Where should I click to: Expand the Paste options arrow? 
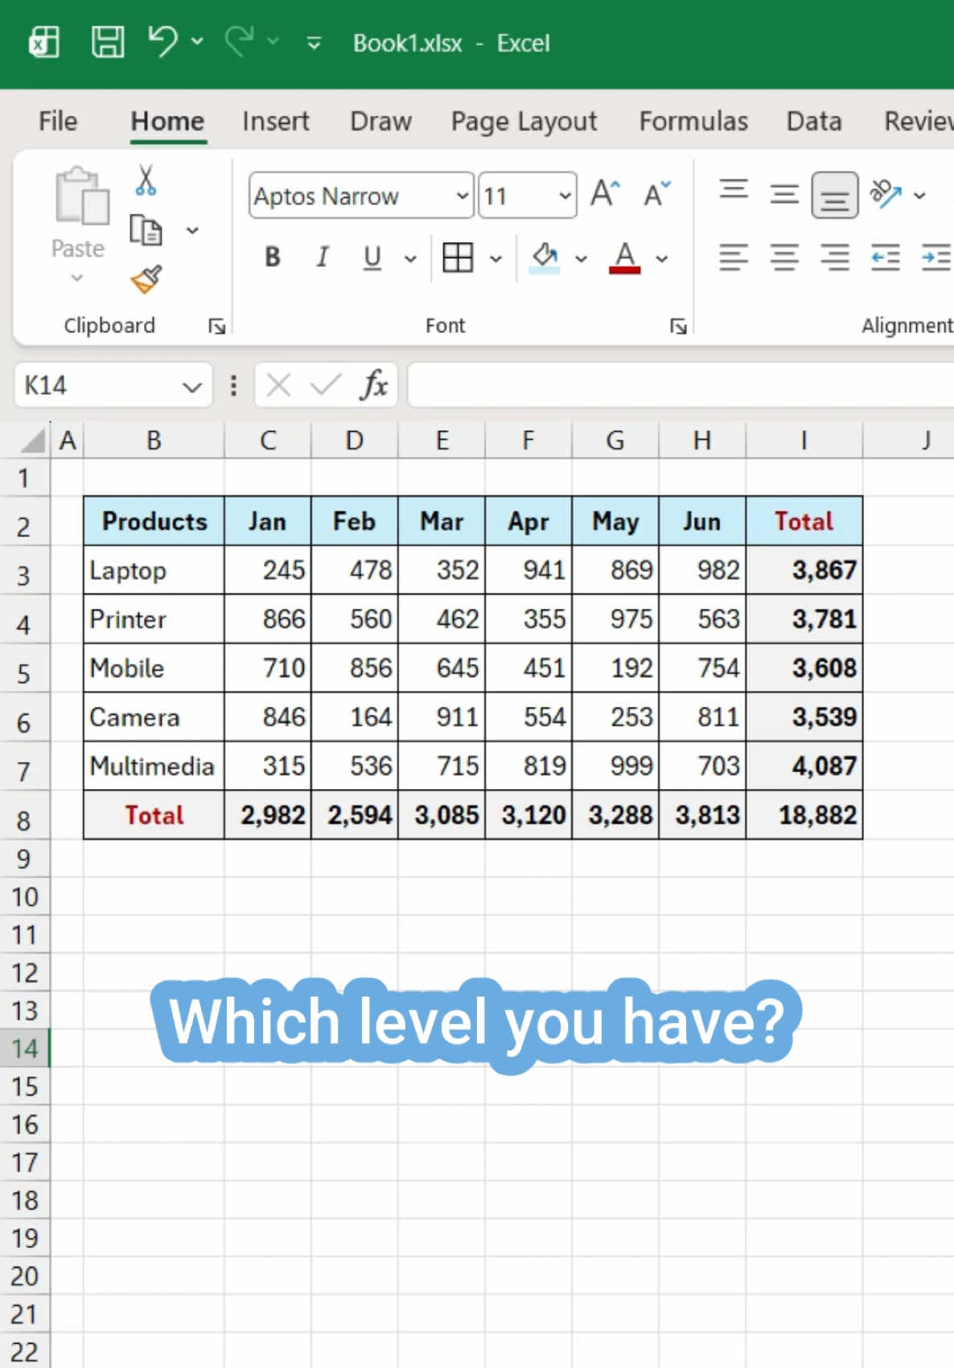[77, 277]
